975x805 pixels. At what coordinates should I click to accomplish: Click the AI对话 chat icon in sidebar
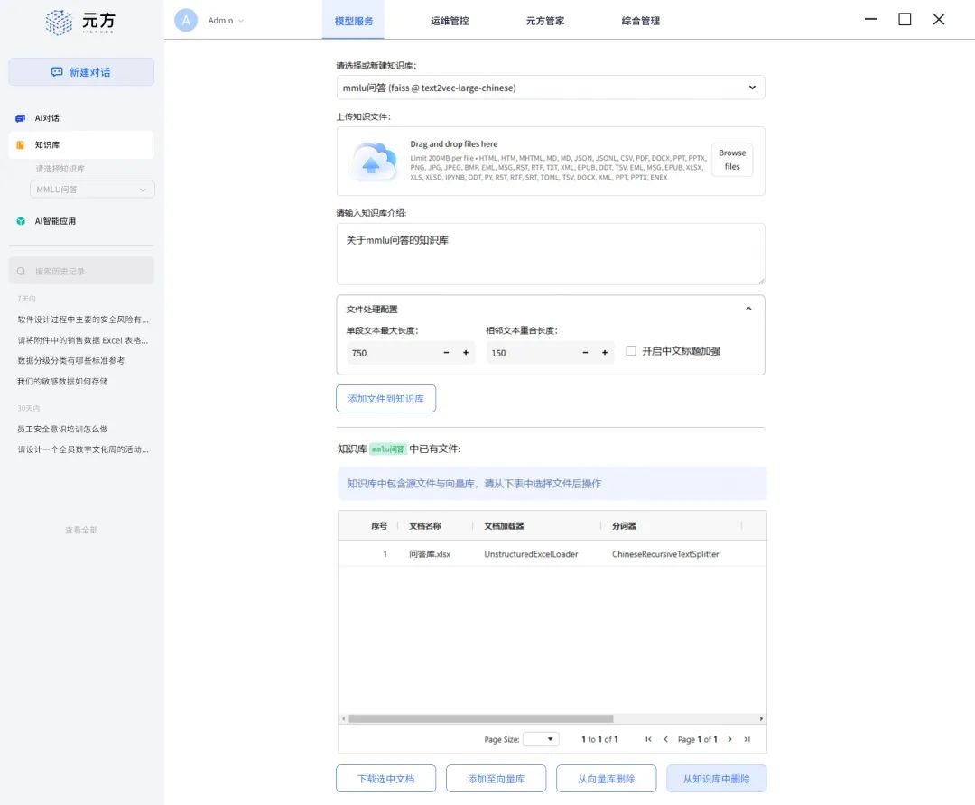[21, 118]
